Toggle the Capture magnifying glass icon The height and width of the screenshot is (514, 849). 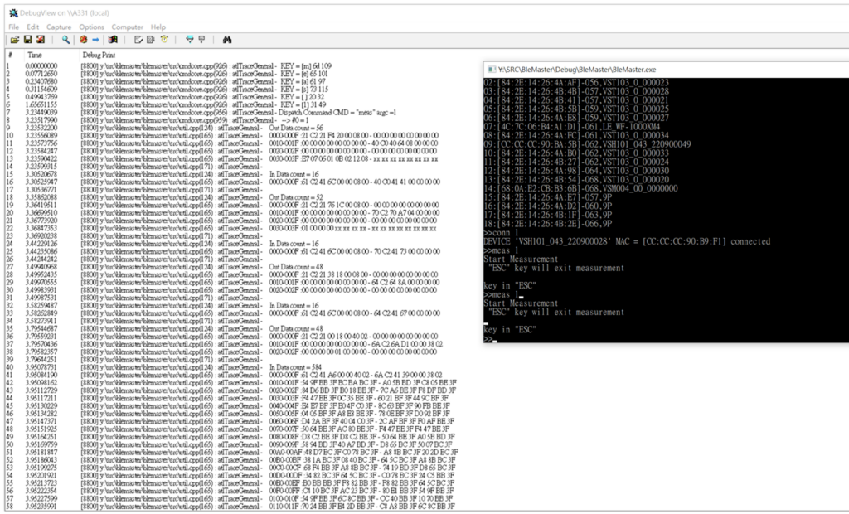[65, 40]
